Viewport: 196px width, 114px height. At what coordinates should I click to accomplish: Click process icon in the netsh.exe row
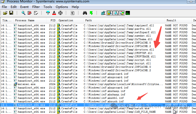[x=15, y=108]
